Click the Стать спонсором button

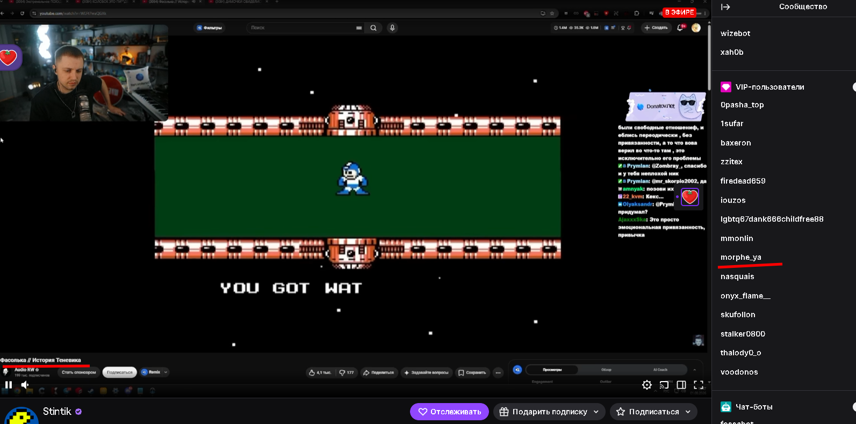pos(78,372)
